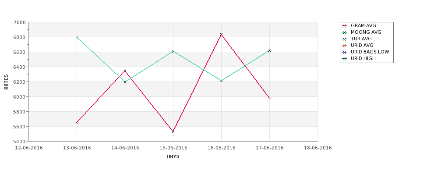Click GRAM AVG point on 17-06-2016

coord(270,98)
